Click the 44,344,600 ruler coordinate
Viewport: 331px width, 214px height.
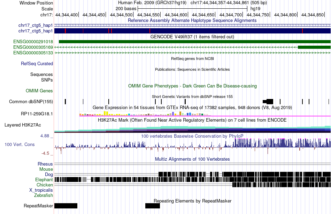pos(176,15)
